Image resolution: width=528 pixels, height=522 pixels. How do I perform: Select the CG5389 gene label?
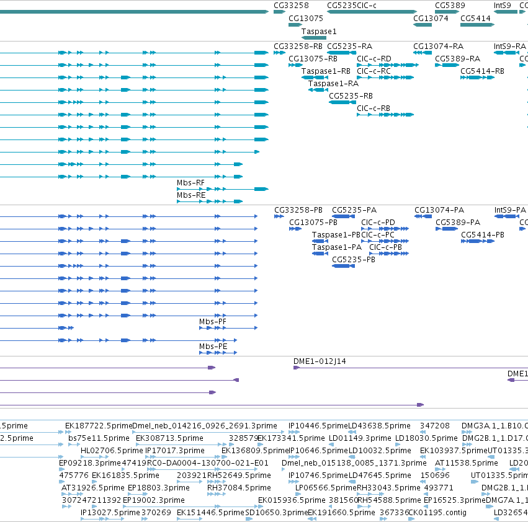(x=450, y=6)
